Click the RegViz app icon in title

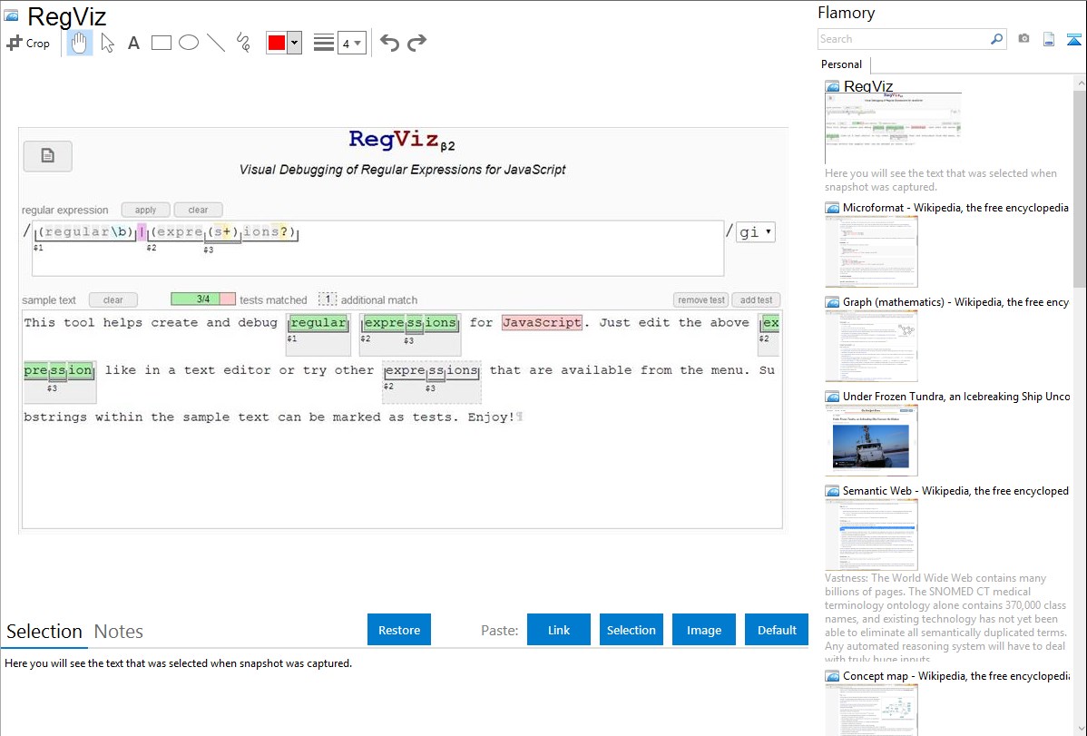11,15
